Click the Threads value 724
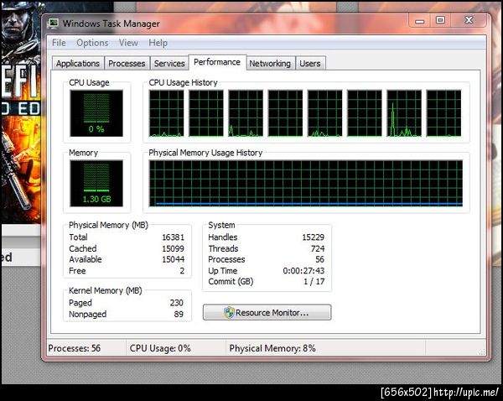Viewport: 503px width, 401px height. pos(318,248)
